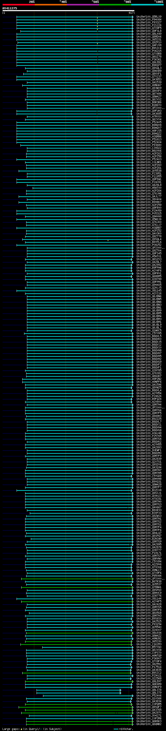166x731 pixels.
Task: Click the Large gaps legend text
Action: click(x=32, y=729)
